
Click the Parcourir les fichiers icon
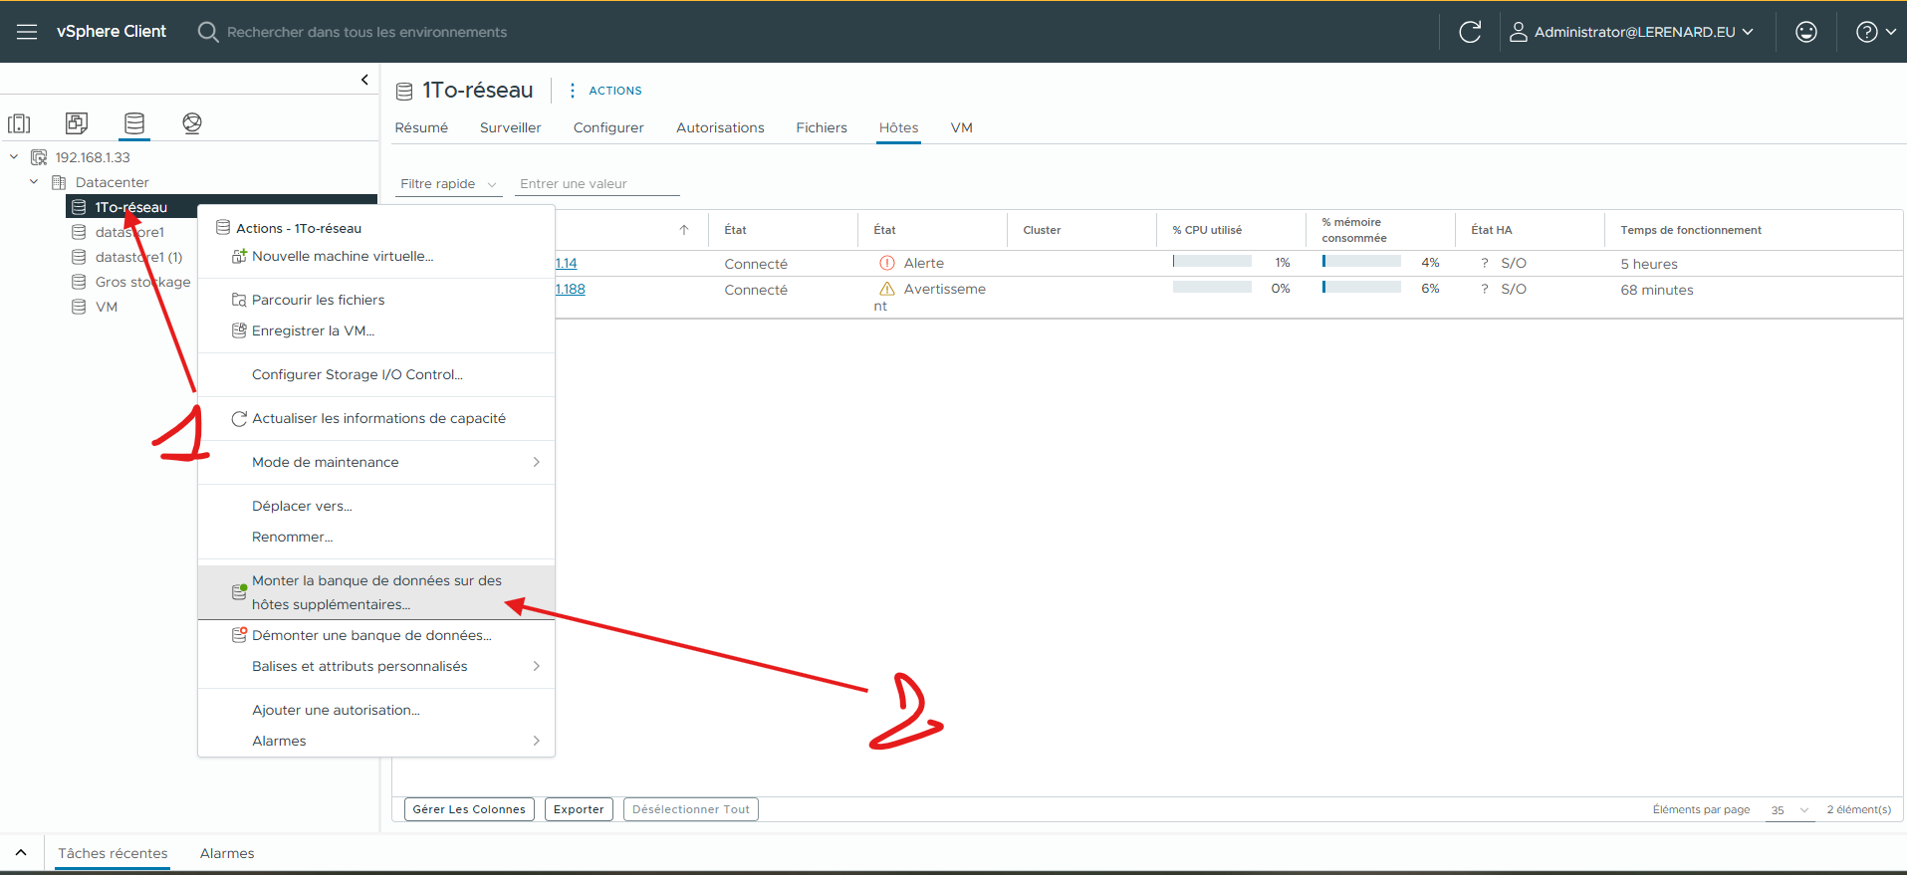(x=239, y=300)
